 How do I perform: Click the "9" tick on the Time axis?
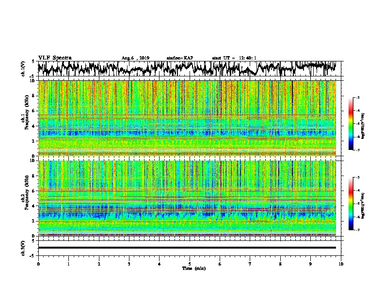click(310, 264)
